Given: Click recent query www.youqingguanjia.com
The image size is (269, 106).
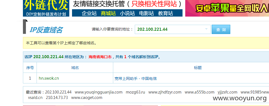Looking at the screenshot, I should tap(99, 92).
